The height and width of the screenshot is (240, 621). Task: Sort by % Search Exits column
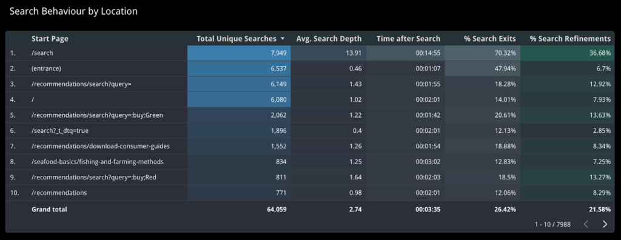click(490, 38)
